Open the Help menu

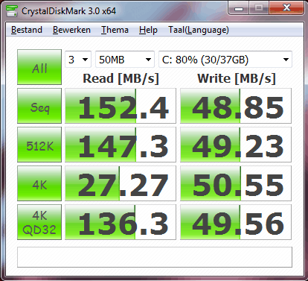coord(148,30)
